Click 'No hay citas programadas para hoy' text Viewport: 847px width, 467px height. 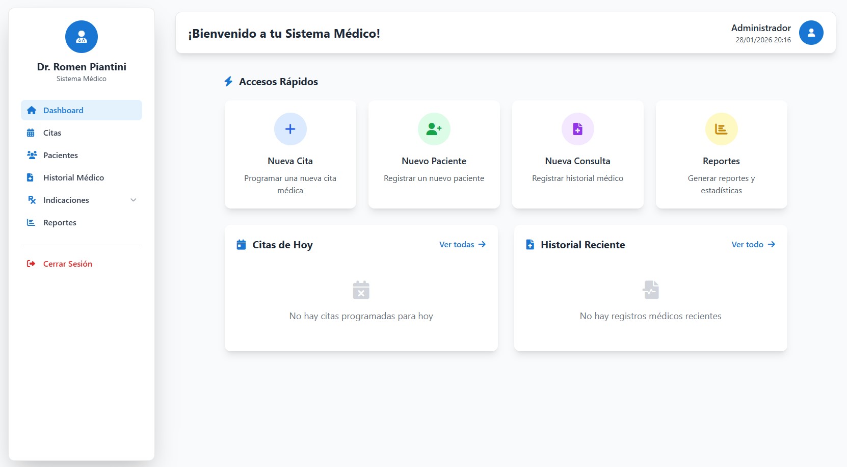[x=361, y=316]
